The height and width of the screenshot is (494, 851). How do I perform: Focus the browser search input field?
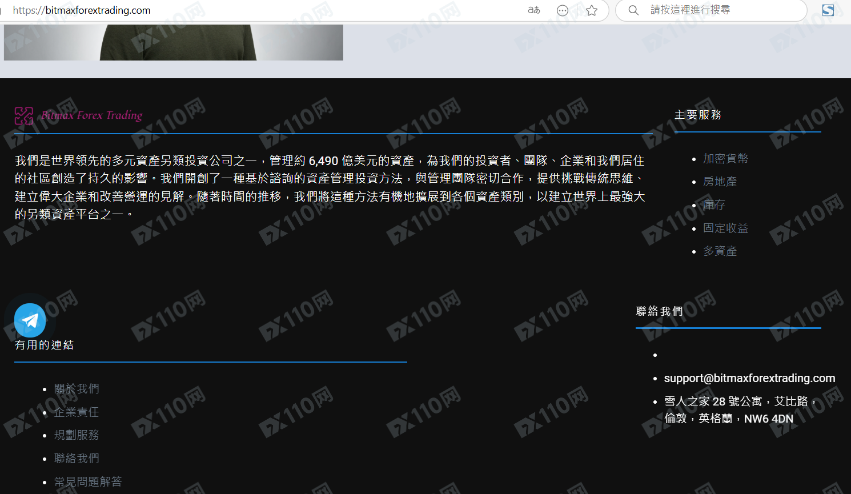[720, 10]
